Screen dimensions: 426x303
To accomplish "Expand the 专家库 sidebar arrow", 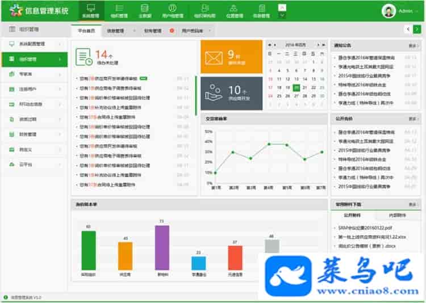I will 60,74.
